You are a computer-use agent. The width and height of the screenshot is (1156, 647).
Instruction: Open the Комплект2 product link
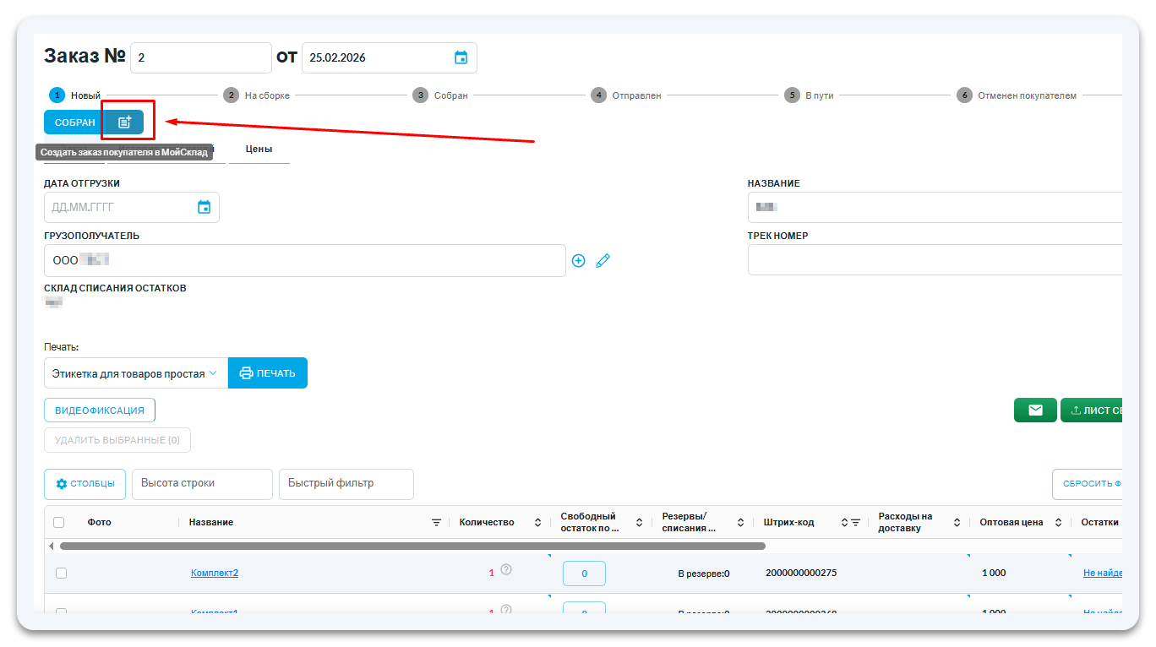coord(215,574)
